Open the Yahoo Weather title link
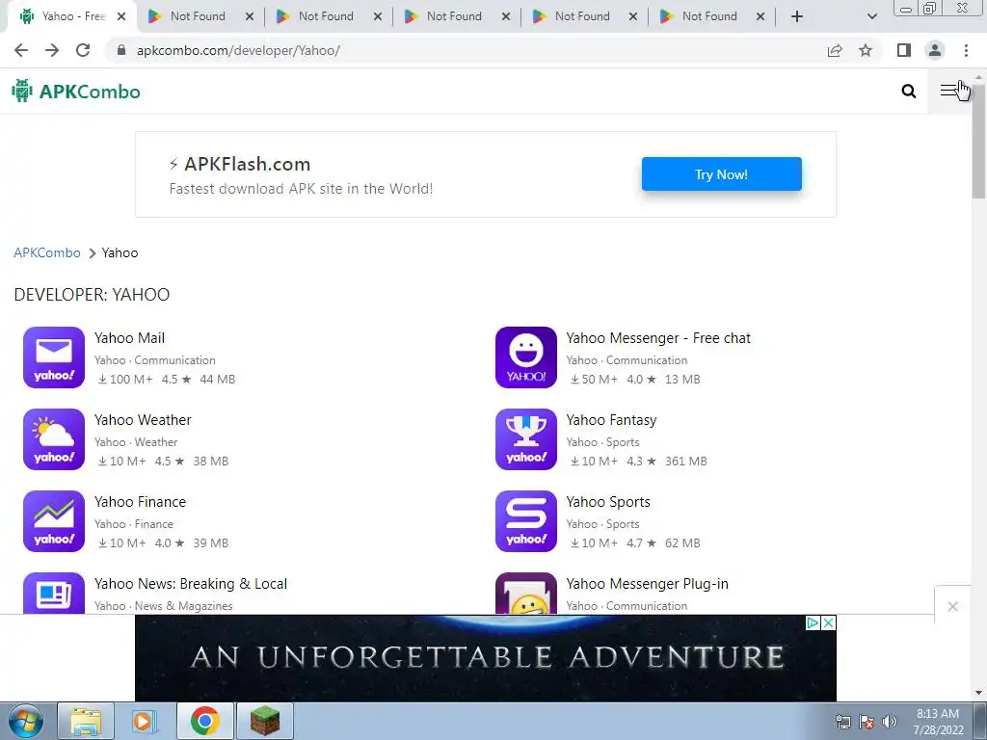This screenshot has width=987, height=740. pyautogui.click(x=143, y=420)
